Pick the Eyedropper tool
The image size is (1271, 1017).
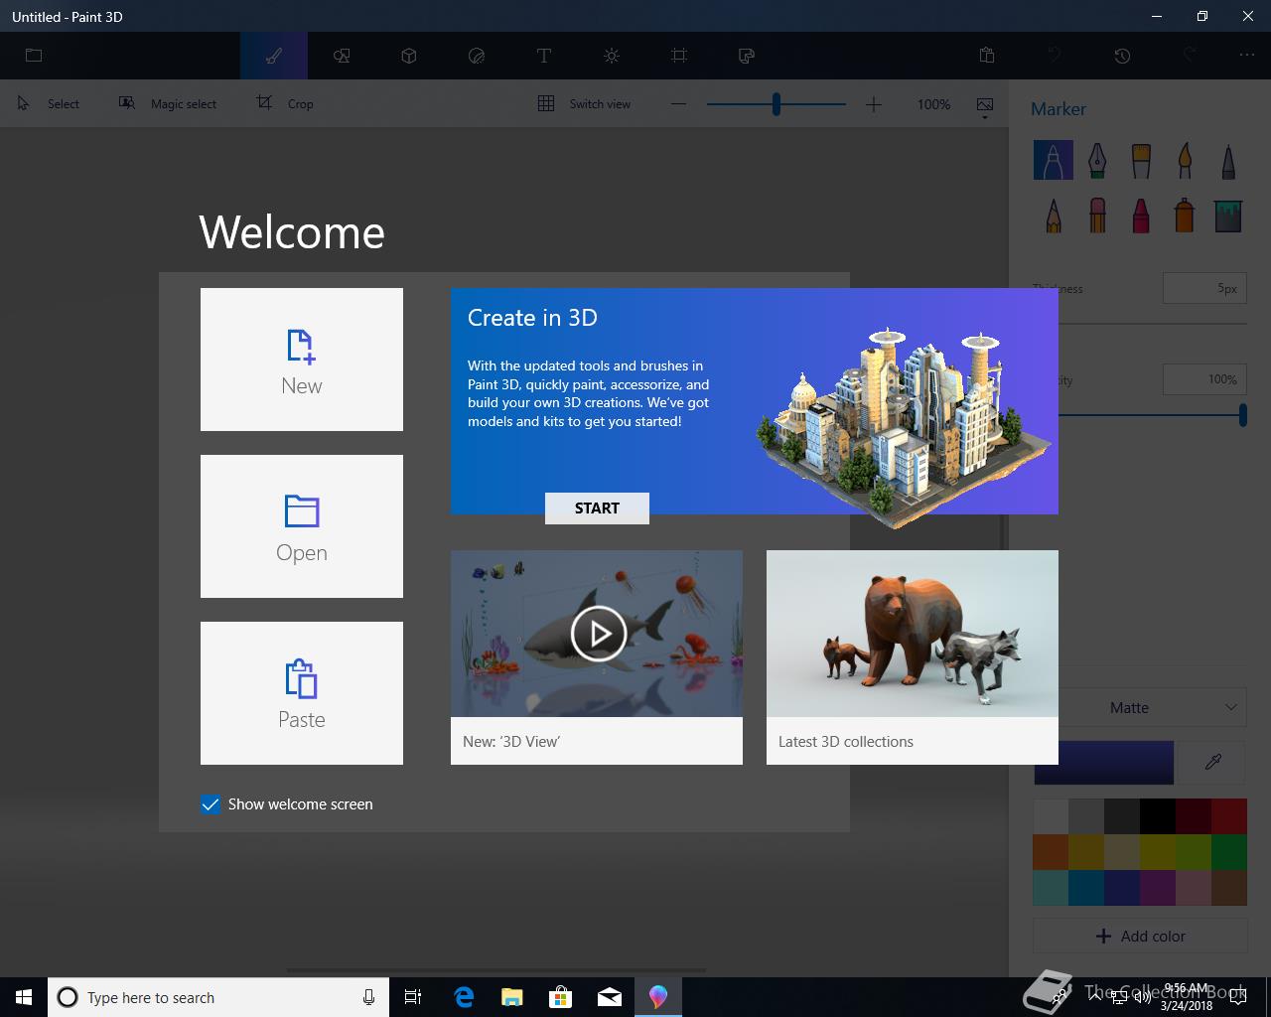point(1212,763)
